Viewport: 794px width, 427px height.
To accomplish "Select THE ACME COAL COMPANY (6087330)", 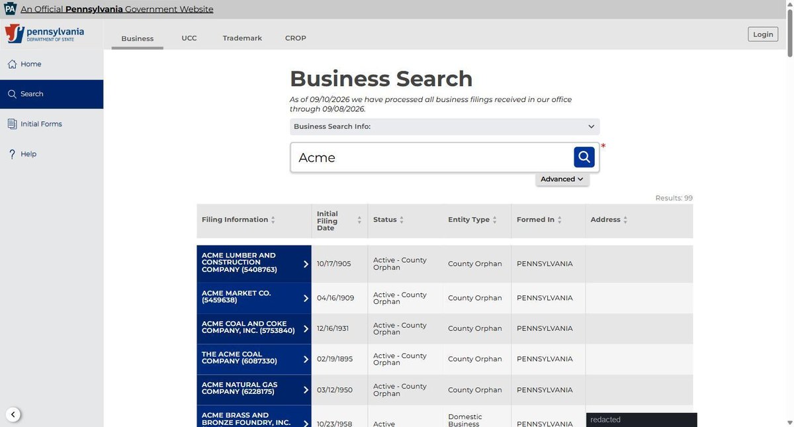I will pyautogui.click(x=254, y=358).
